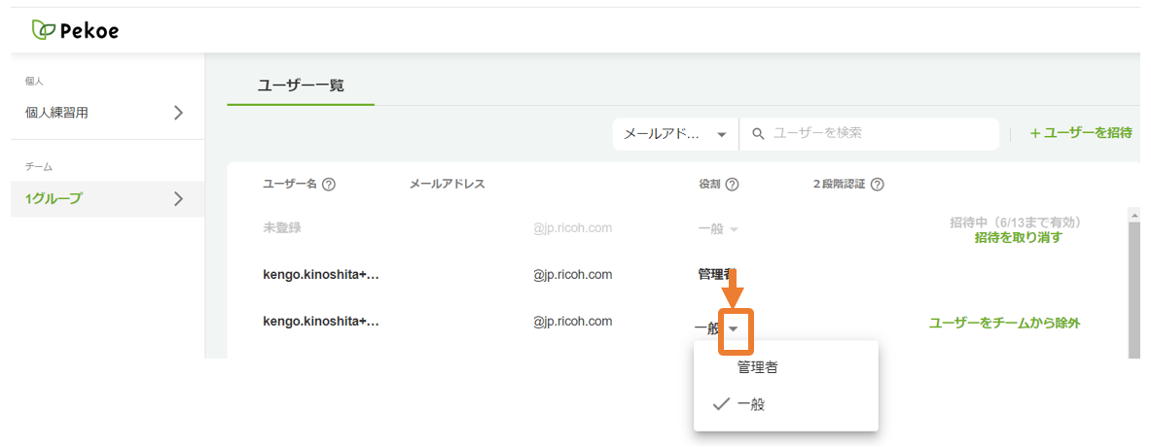This screenshot has height=447, width=1151.
Task: Switch to ユーザー一覧 tab
Action: click(x=301, y=86)
